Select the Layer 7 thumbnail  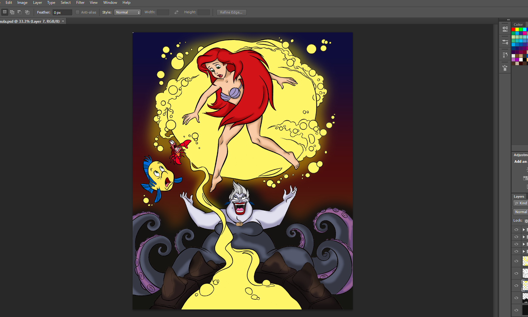(x=525, y=286)
